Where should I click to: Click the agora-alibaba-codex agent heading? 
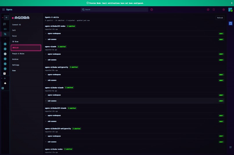(54, 149)
